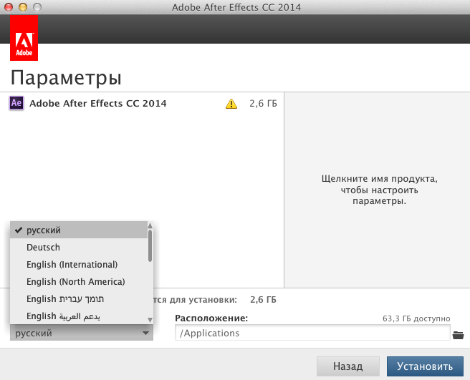Viewport: 470px width, 380px height.
Task: Click the language list scrollbar thumb
Action: pyautogui.click(x=150, y=245)
